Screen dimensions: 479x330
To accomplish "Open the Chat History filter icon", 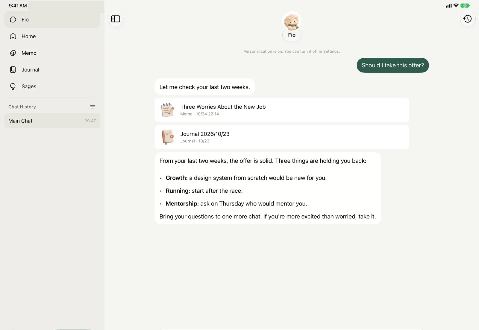I will pyautogui.click(x=93, y=107).
